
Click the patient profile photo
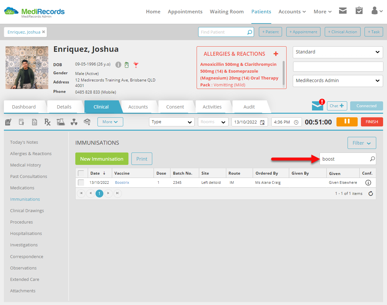27,67
